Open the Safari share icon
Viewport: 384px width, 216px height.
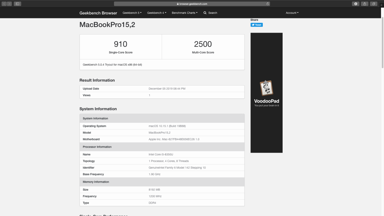pyautogui.click(x=365, y=4)
